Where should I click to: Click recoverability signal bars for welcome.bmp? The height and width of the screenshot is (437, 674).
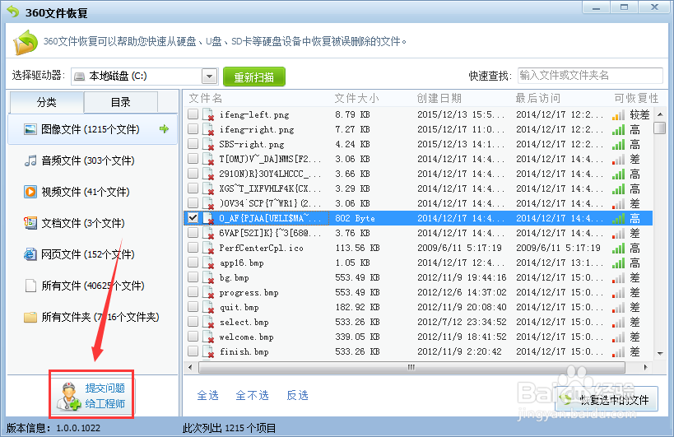pyautogui.click(x=619, y=337)
